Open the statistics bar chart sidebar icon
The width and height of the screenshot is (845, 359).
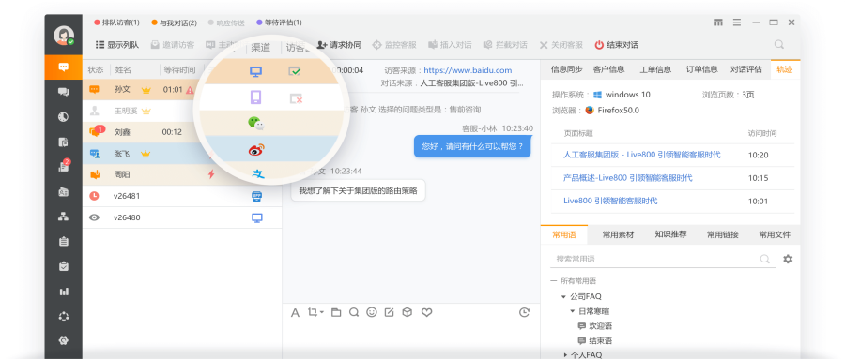(64, 292)
